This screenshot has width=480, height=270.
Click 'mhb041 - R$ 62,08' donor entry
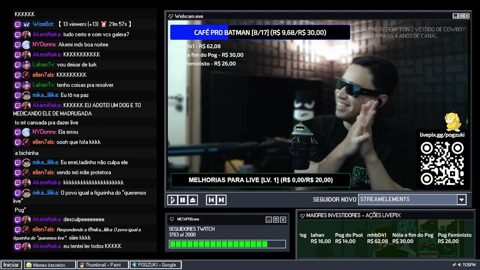pos(198,46)
